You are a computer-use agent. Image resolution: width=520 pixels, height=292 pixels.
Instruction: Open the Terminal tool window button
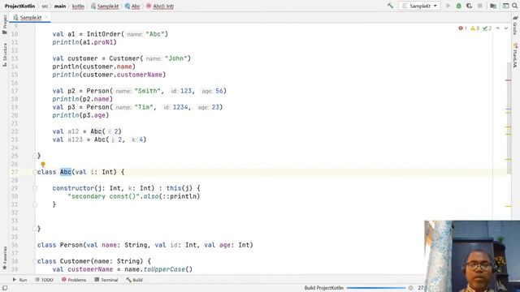pyautogui.click(x=106, y=280)
